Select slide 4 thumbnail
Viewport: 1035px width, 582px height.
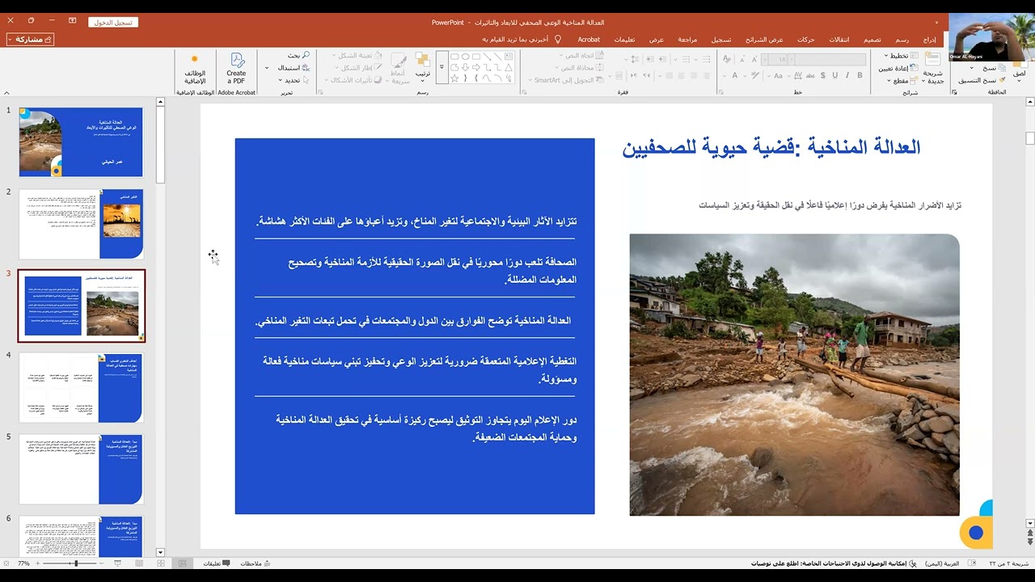[81, 387]
